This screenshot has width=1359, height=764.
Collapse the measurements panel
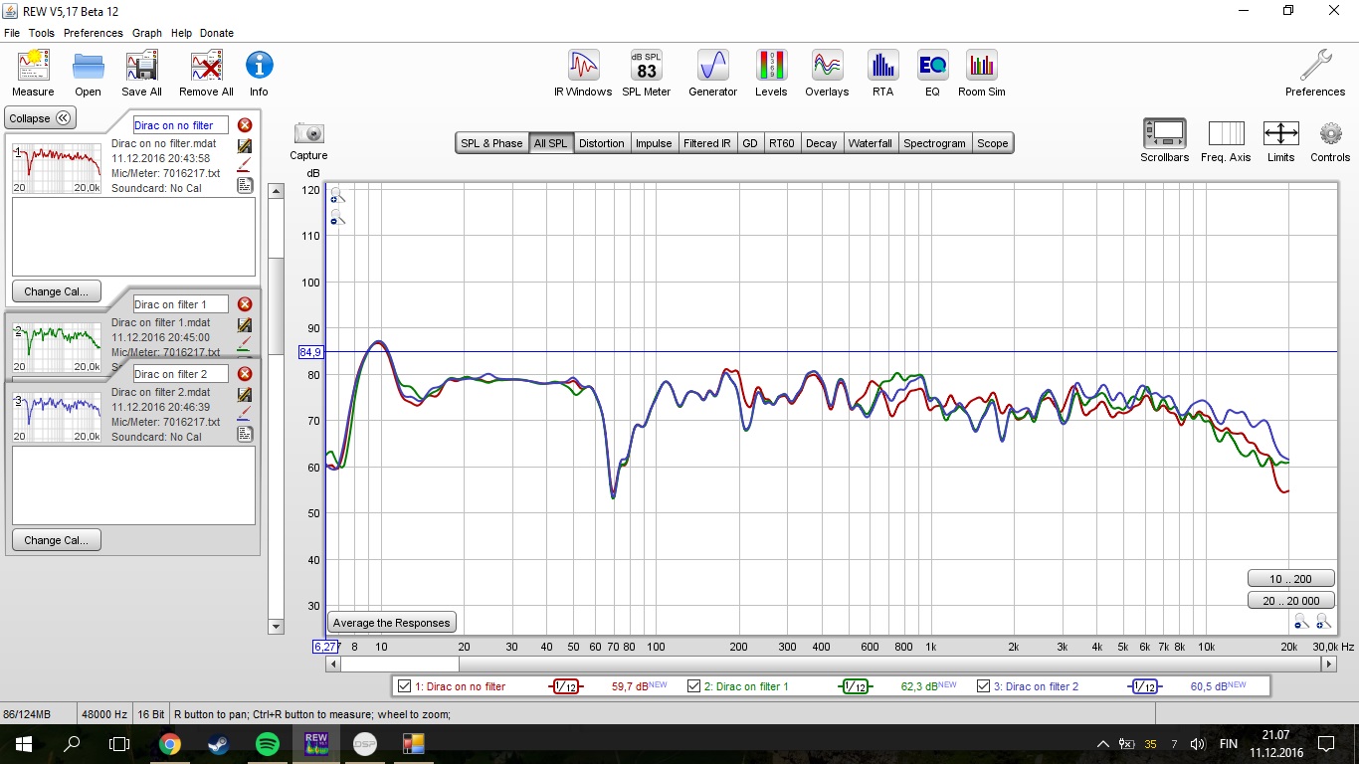40,118
